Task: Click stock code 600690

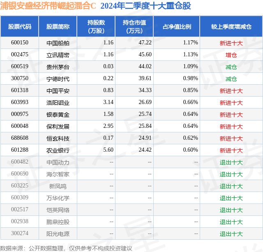Action: pyautogui.click(x=20, y=173)
